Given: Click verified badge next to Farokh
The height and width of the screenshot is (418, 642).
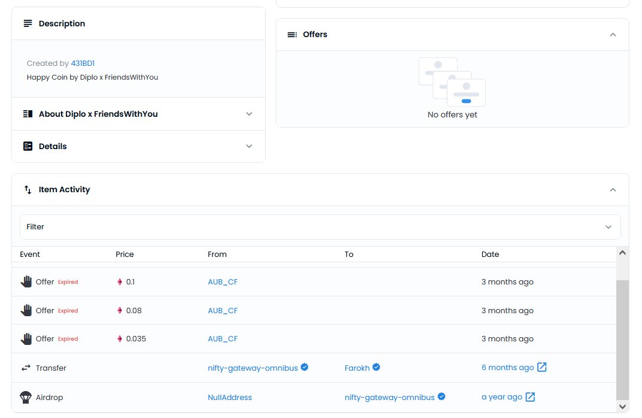Looking at the screenshot, I should (x=376, y=367).
